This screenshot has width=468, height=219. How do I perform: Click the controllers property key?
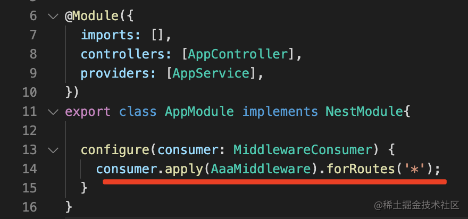[122, 54]
